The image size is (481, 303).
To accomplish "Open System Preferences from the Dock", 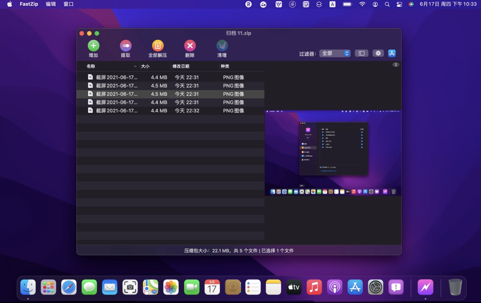I will [x=376, y=287].
